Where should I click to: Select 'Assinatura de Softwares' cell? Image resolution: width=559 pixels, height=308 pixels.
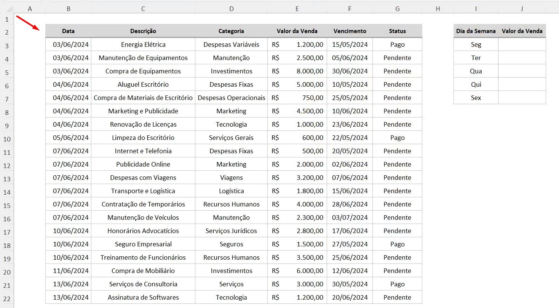tap(143, 297)
